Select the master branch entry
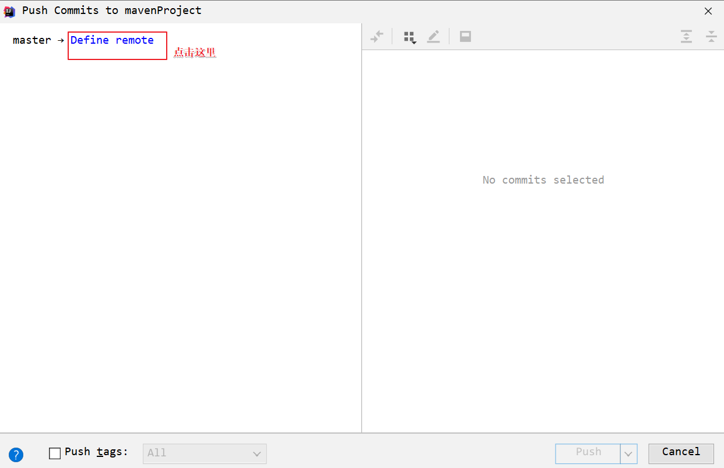 [x=31, y=40]
